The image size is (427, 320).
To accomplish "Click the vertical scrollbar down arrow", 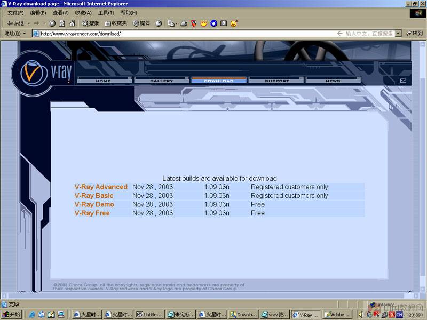I will click(x=422, y=289).
